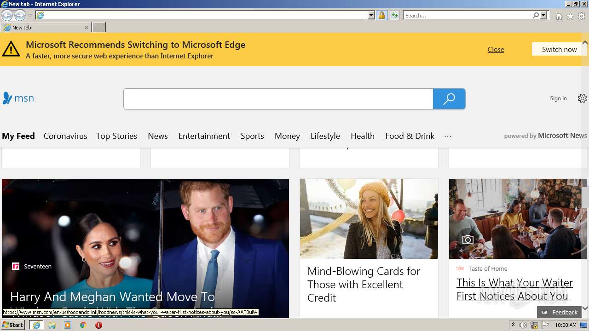Viewport: 589px width, 331px height.
Task: Open the Windows Start button
Action: click(x=13, y=325)
